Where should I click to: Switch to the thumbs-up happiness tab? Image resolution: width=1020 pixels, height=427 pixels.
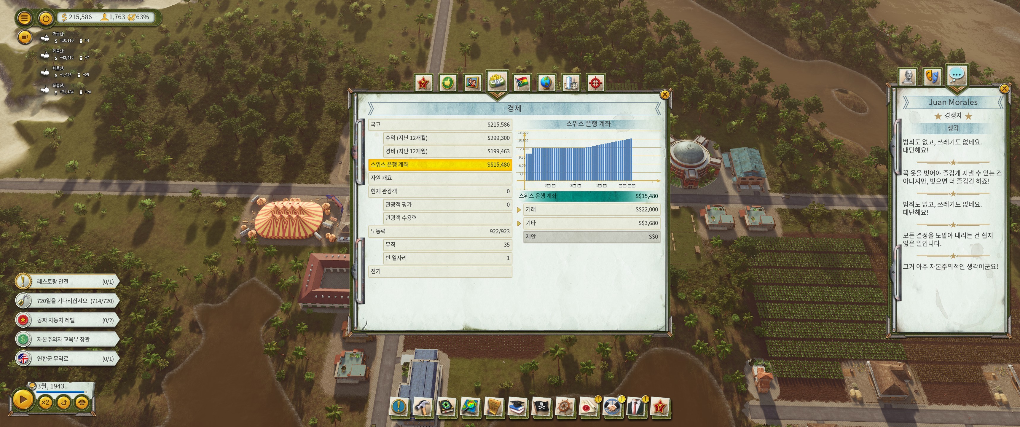coord(448,83)
